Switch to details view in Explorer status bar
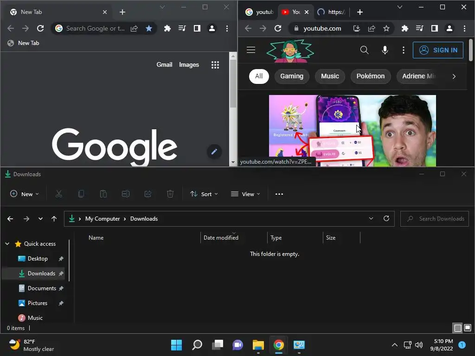 (457, 328)
